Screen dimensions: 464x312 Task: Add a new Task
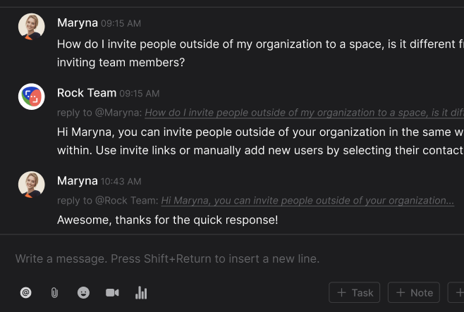coord(355,292)
